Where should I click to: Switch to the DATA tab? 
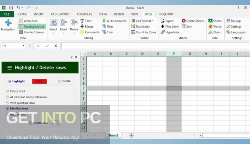coord(103,14)
